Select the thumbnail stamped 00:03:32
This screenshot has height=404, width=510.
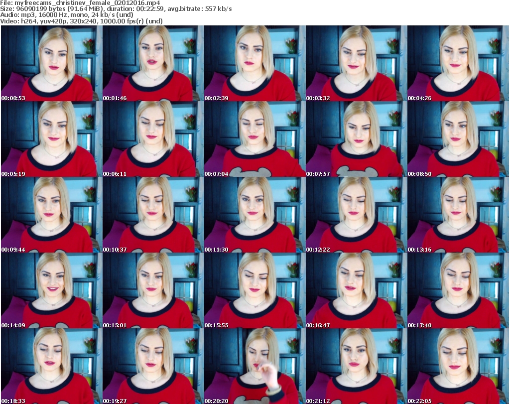(356, 63)
